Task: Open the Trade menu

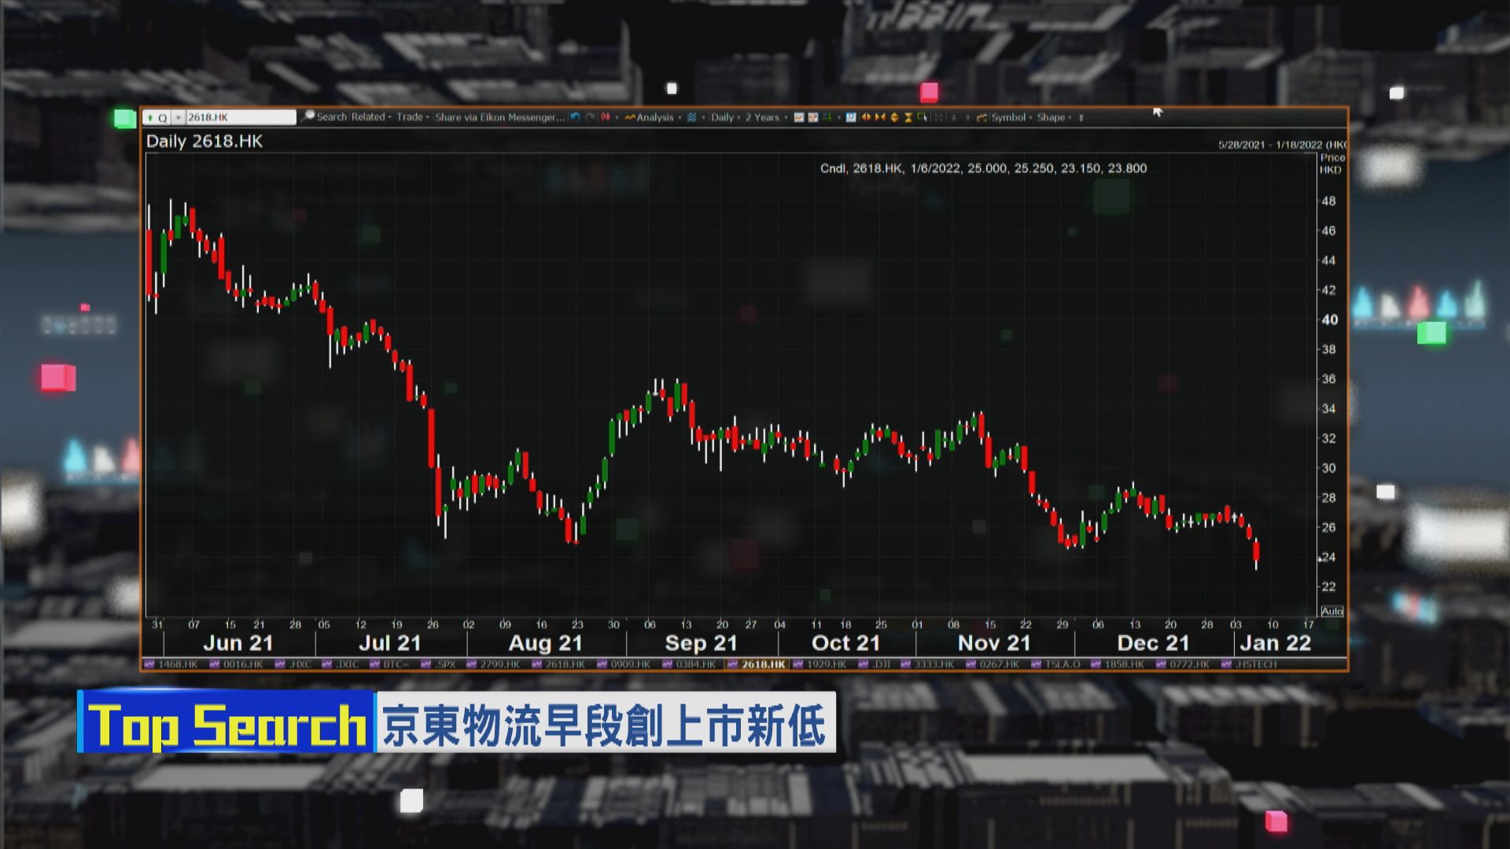Action: [410, 116]
